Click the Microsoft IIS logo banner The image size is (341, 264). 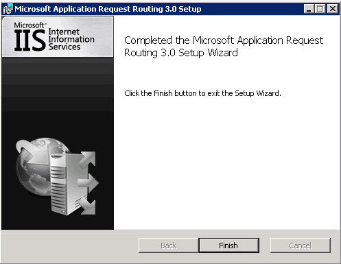coord(58,37)
